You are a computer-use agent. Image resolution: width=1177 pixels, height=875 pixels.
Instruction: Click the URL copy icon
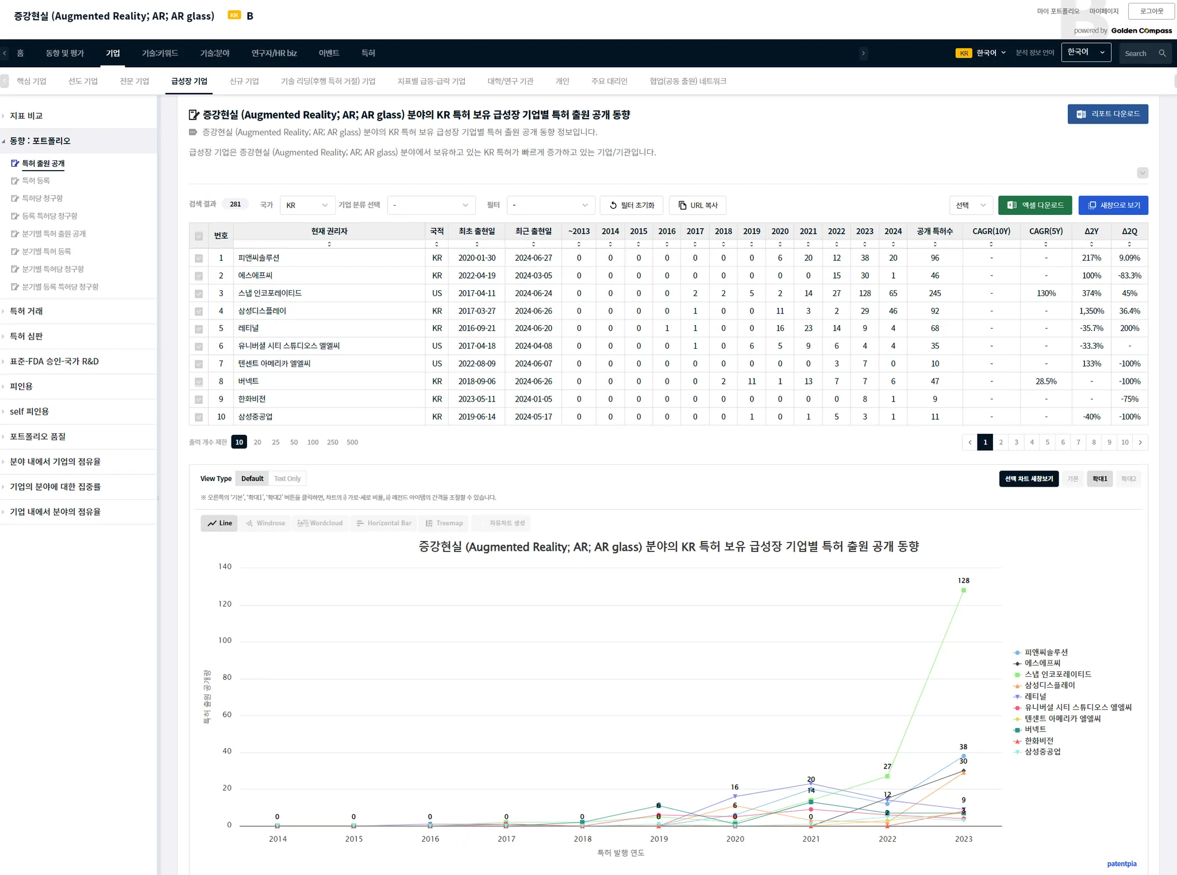pyautogui.click(x=682, y=206)
